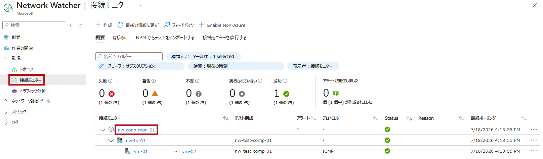Open the vm-02 destination link
The height and width of the screenshot is (159, 543).
pos(189,151)
